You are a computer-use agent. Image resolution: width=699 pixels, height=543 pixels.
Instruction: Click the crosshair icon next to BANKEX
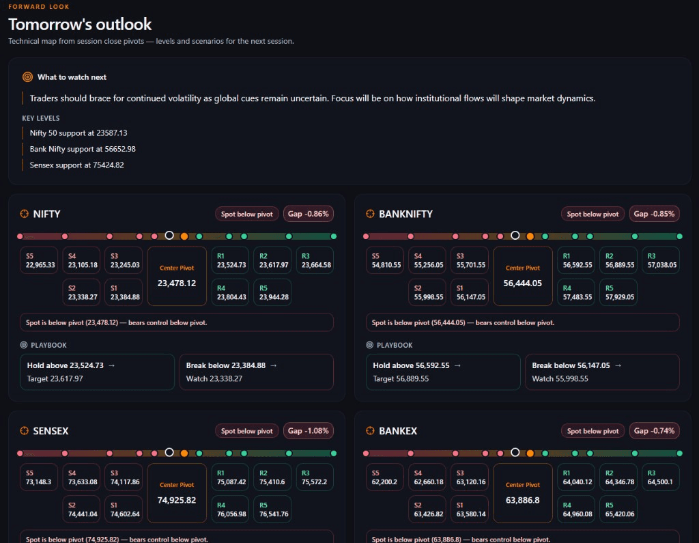[x=370, y=430]
